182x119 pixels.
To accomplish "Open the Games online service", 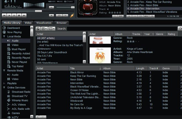I will [x=16, y=113].
